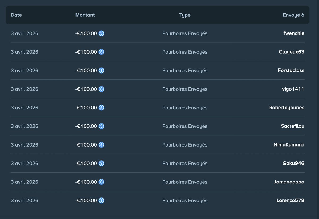The width and height of the screenshot is (319, 219).
Task: Click the coin icon in the vigo1411 row
Action: [x=102, y=89]
